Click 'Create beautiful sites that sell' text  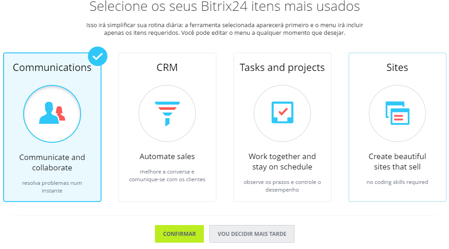(x=397, y=162)
